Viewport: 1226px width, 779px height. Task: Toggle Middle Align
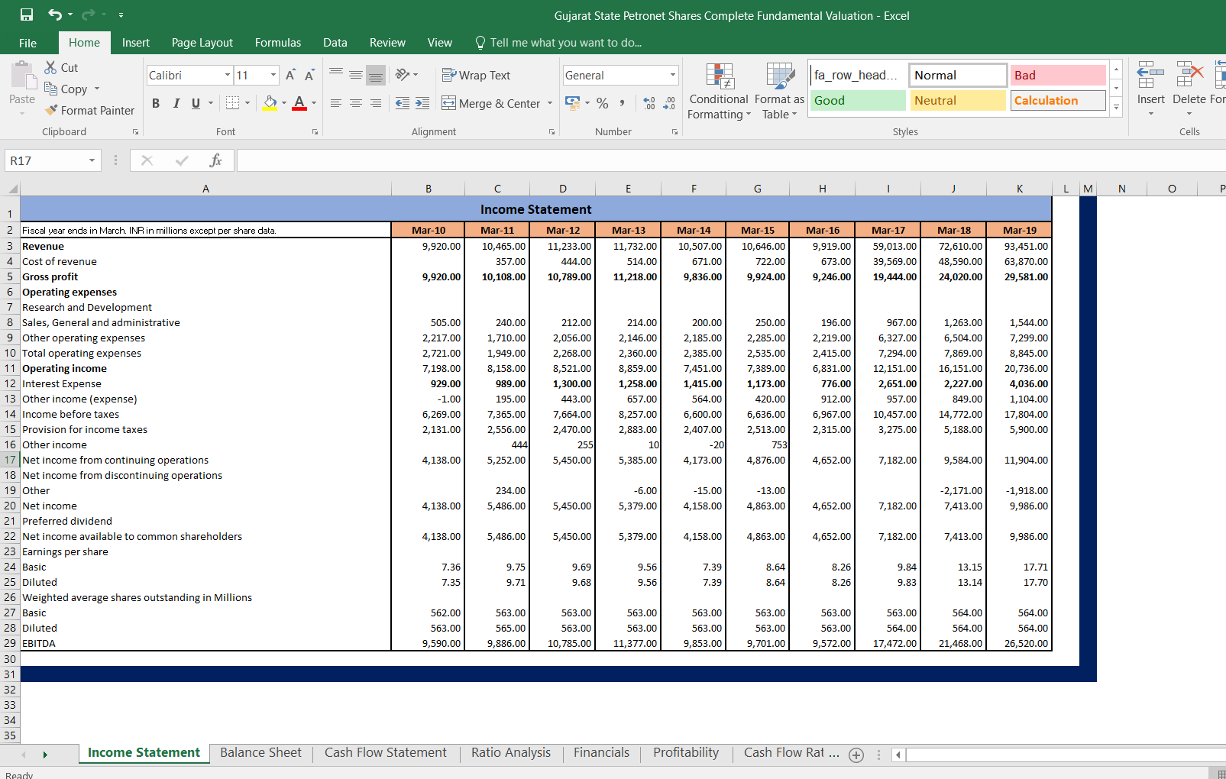(356, 75)
